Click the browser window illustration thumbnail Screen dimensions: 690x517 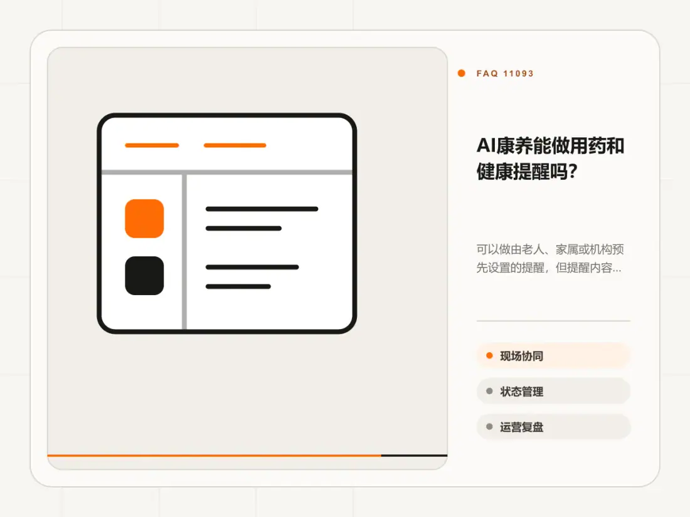click(226, 223)
